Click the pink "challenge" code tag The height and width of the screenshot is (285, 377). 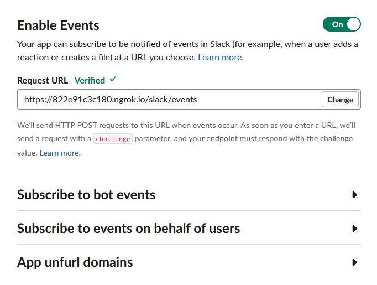pos(113,139)
